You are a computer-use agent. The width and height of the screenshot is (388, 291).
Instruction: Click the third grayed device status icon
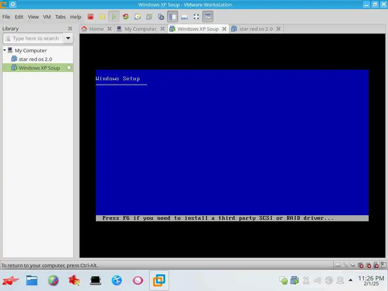353,265
